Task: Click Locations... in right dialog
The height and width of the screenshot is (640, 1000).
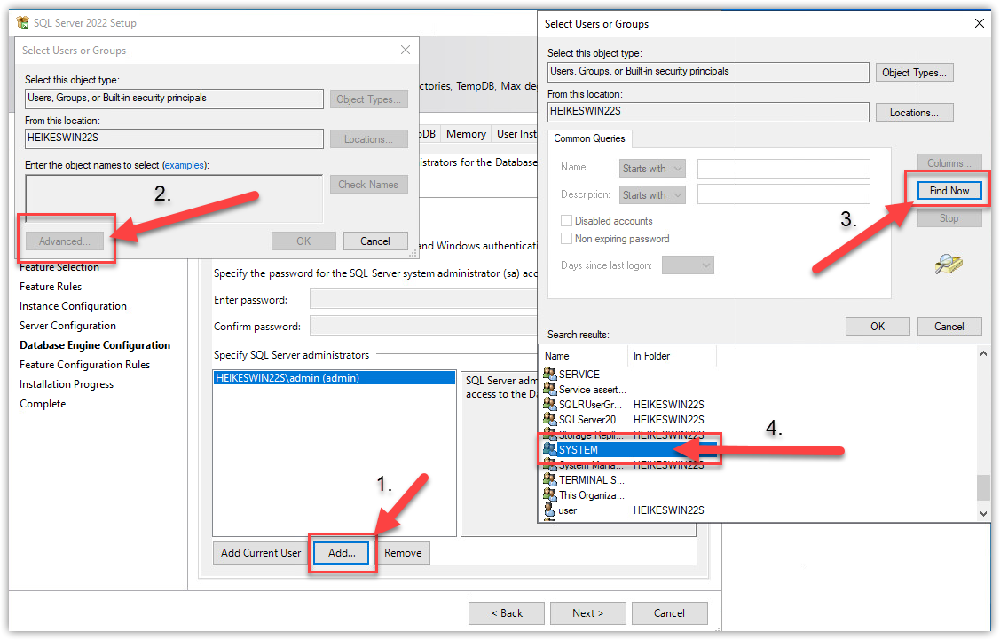Action: click(x=914, y=113)
